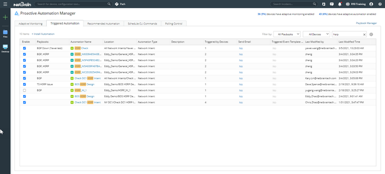Enable the HSRP_NI_1 automation checkbox
This screenshot has height=174, width=385.
(25, 90)
